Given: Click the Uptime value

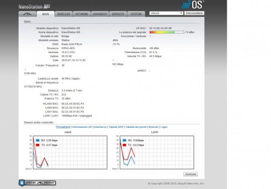Looking at the screenshot, I should tap(67, 56).
